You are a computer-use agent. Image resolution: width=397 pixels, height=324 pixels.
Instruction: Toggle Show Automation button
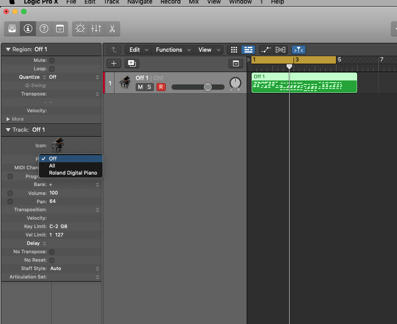click(266, 50)
